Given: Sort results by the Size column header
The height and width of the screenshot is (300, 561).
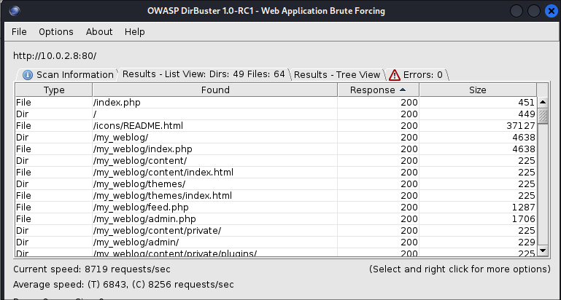Looking at the screenshot, I should (x=477, y=90).
